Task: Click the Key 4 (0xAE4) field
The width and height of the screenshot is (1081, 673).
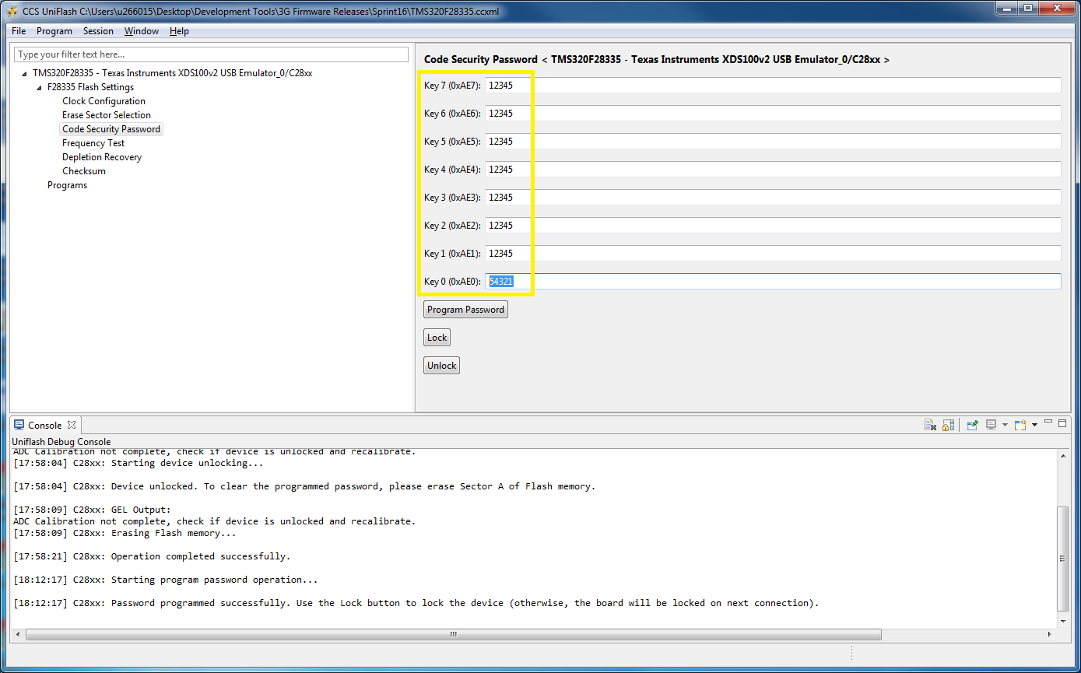Action: [773, 170]
